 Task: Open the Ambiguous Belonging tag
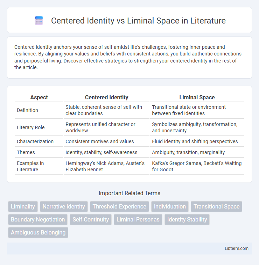[x=38, y=233]
